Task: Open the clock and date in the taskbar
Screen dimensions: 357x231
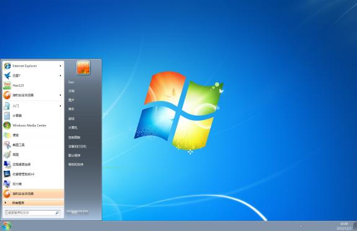Action: (344, 226)
